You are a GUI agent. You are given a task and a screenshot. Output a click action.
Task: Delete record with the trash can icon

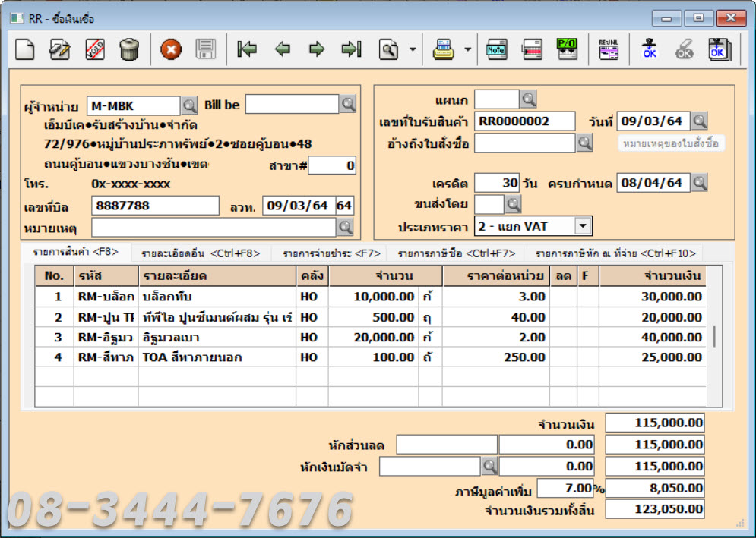[x=129, y=49]
